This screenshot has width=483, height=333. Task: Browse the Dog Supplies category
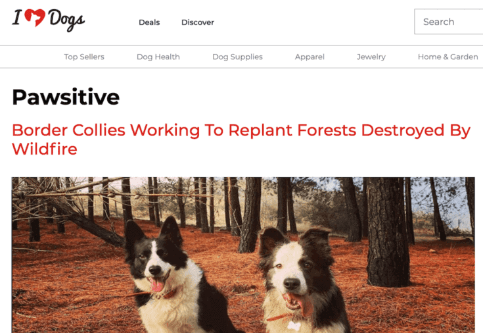point(237,57)
